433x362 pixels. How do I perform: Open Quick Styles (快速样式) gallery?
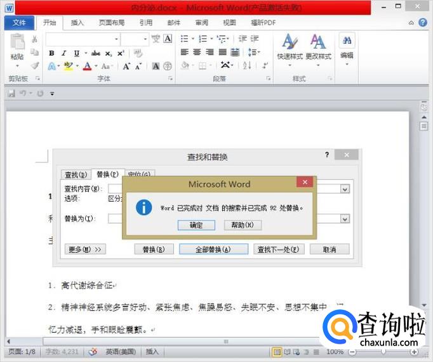[290, 47]
